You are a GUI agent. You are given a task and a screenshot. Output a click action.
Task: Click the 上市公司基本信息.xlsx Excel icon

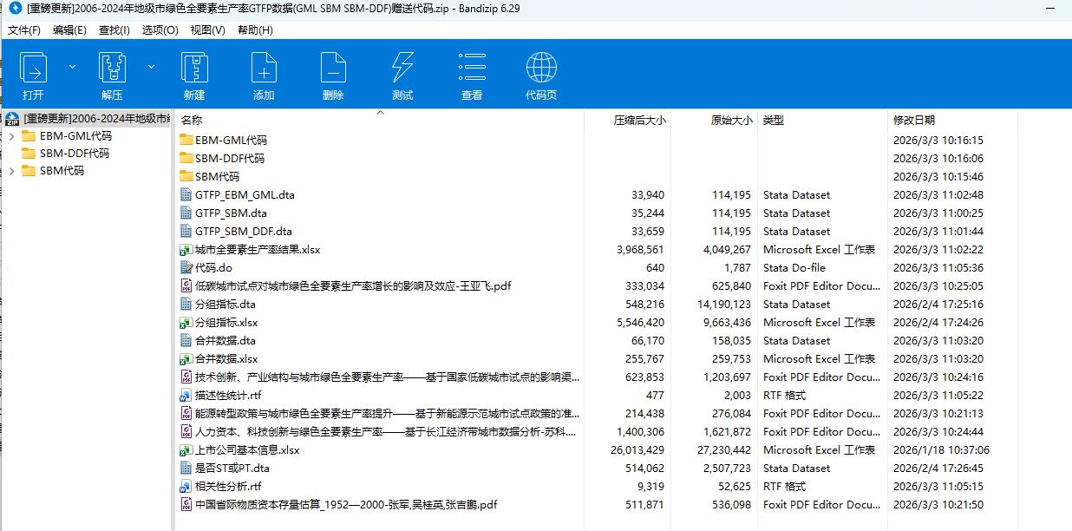click(x=186, y=449)
